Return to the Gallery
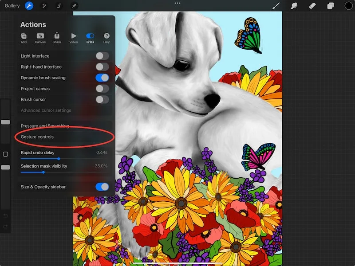Screen dimensions: 355x266 [12, 6]
